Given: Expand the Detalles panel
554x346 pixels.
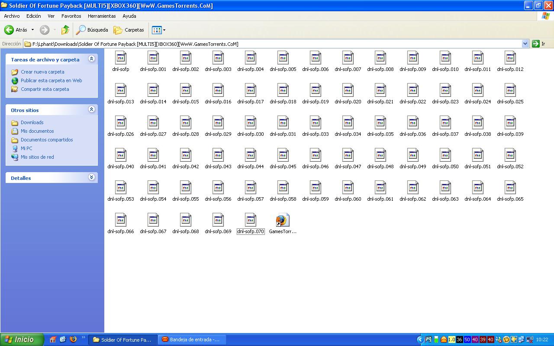Looking at the screenshot, I should pyautogui.click(x=91, y=177).
